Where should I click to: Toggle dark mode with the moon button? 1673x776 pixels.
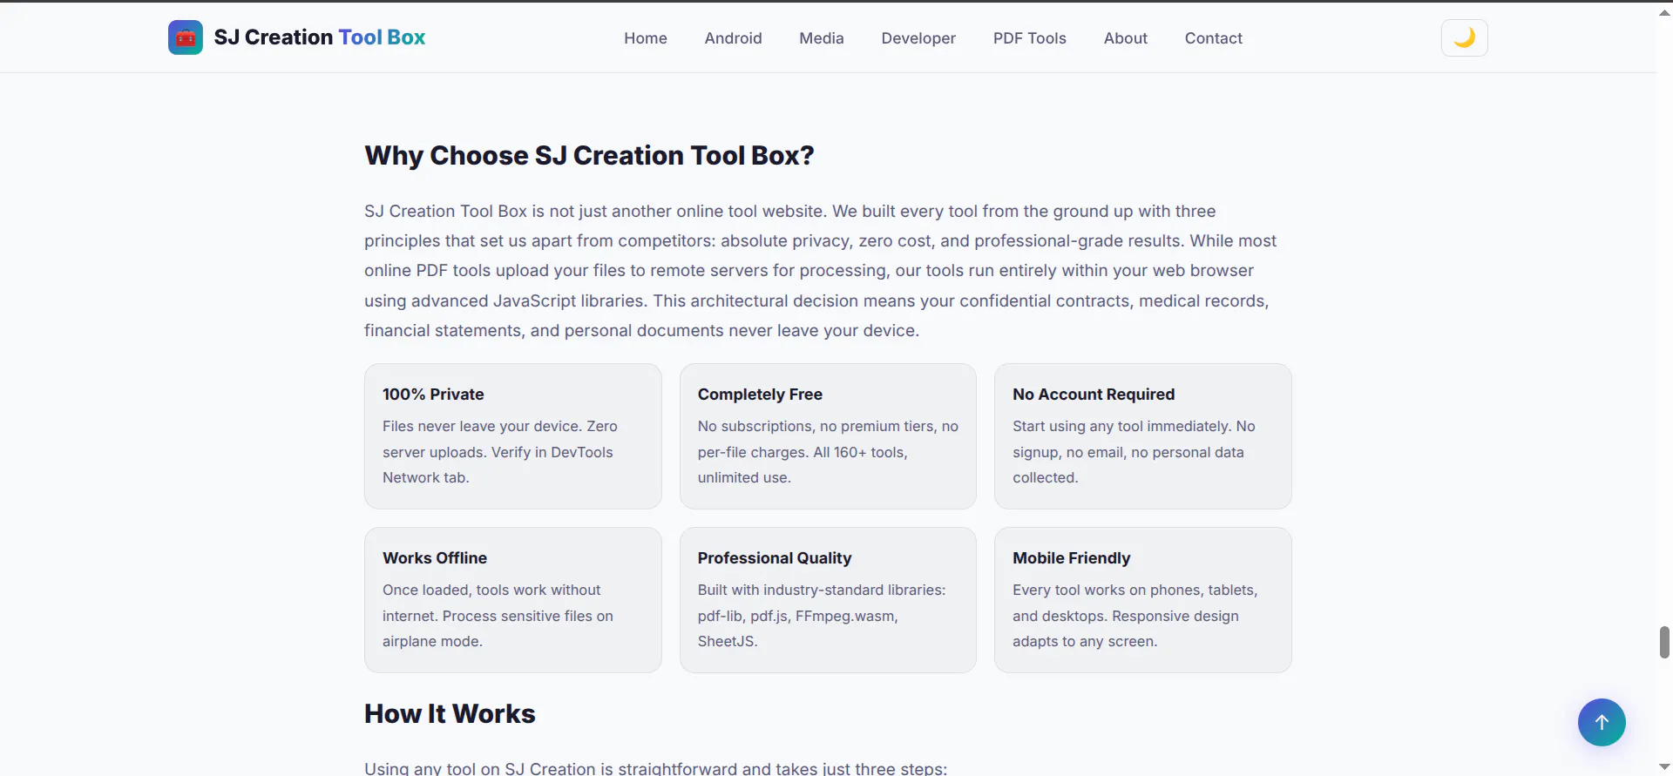coord(1464,37)
